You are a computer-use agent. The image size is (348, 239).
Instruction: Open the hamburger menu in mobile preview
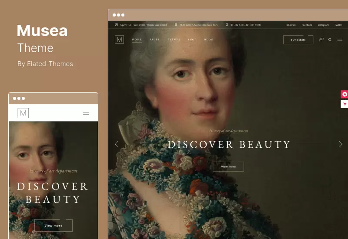(x=86, y=113)
